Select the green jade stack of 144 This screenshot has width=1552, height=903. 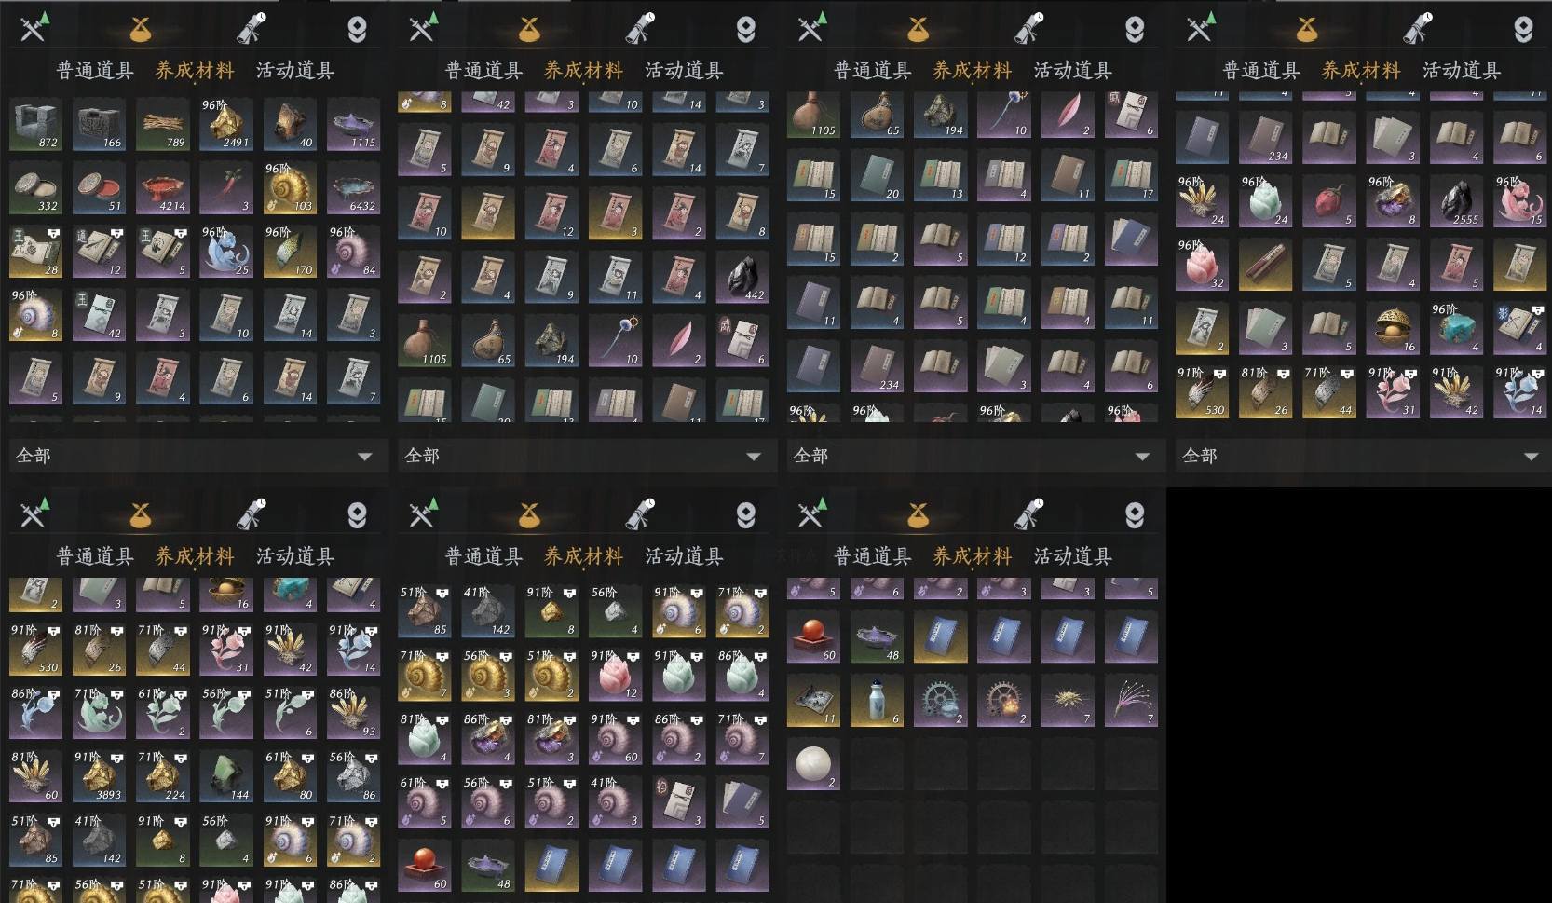(225, 776)
